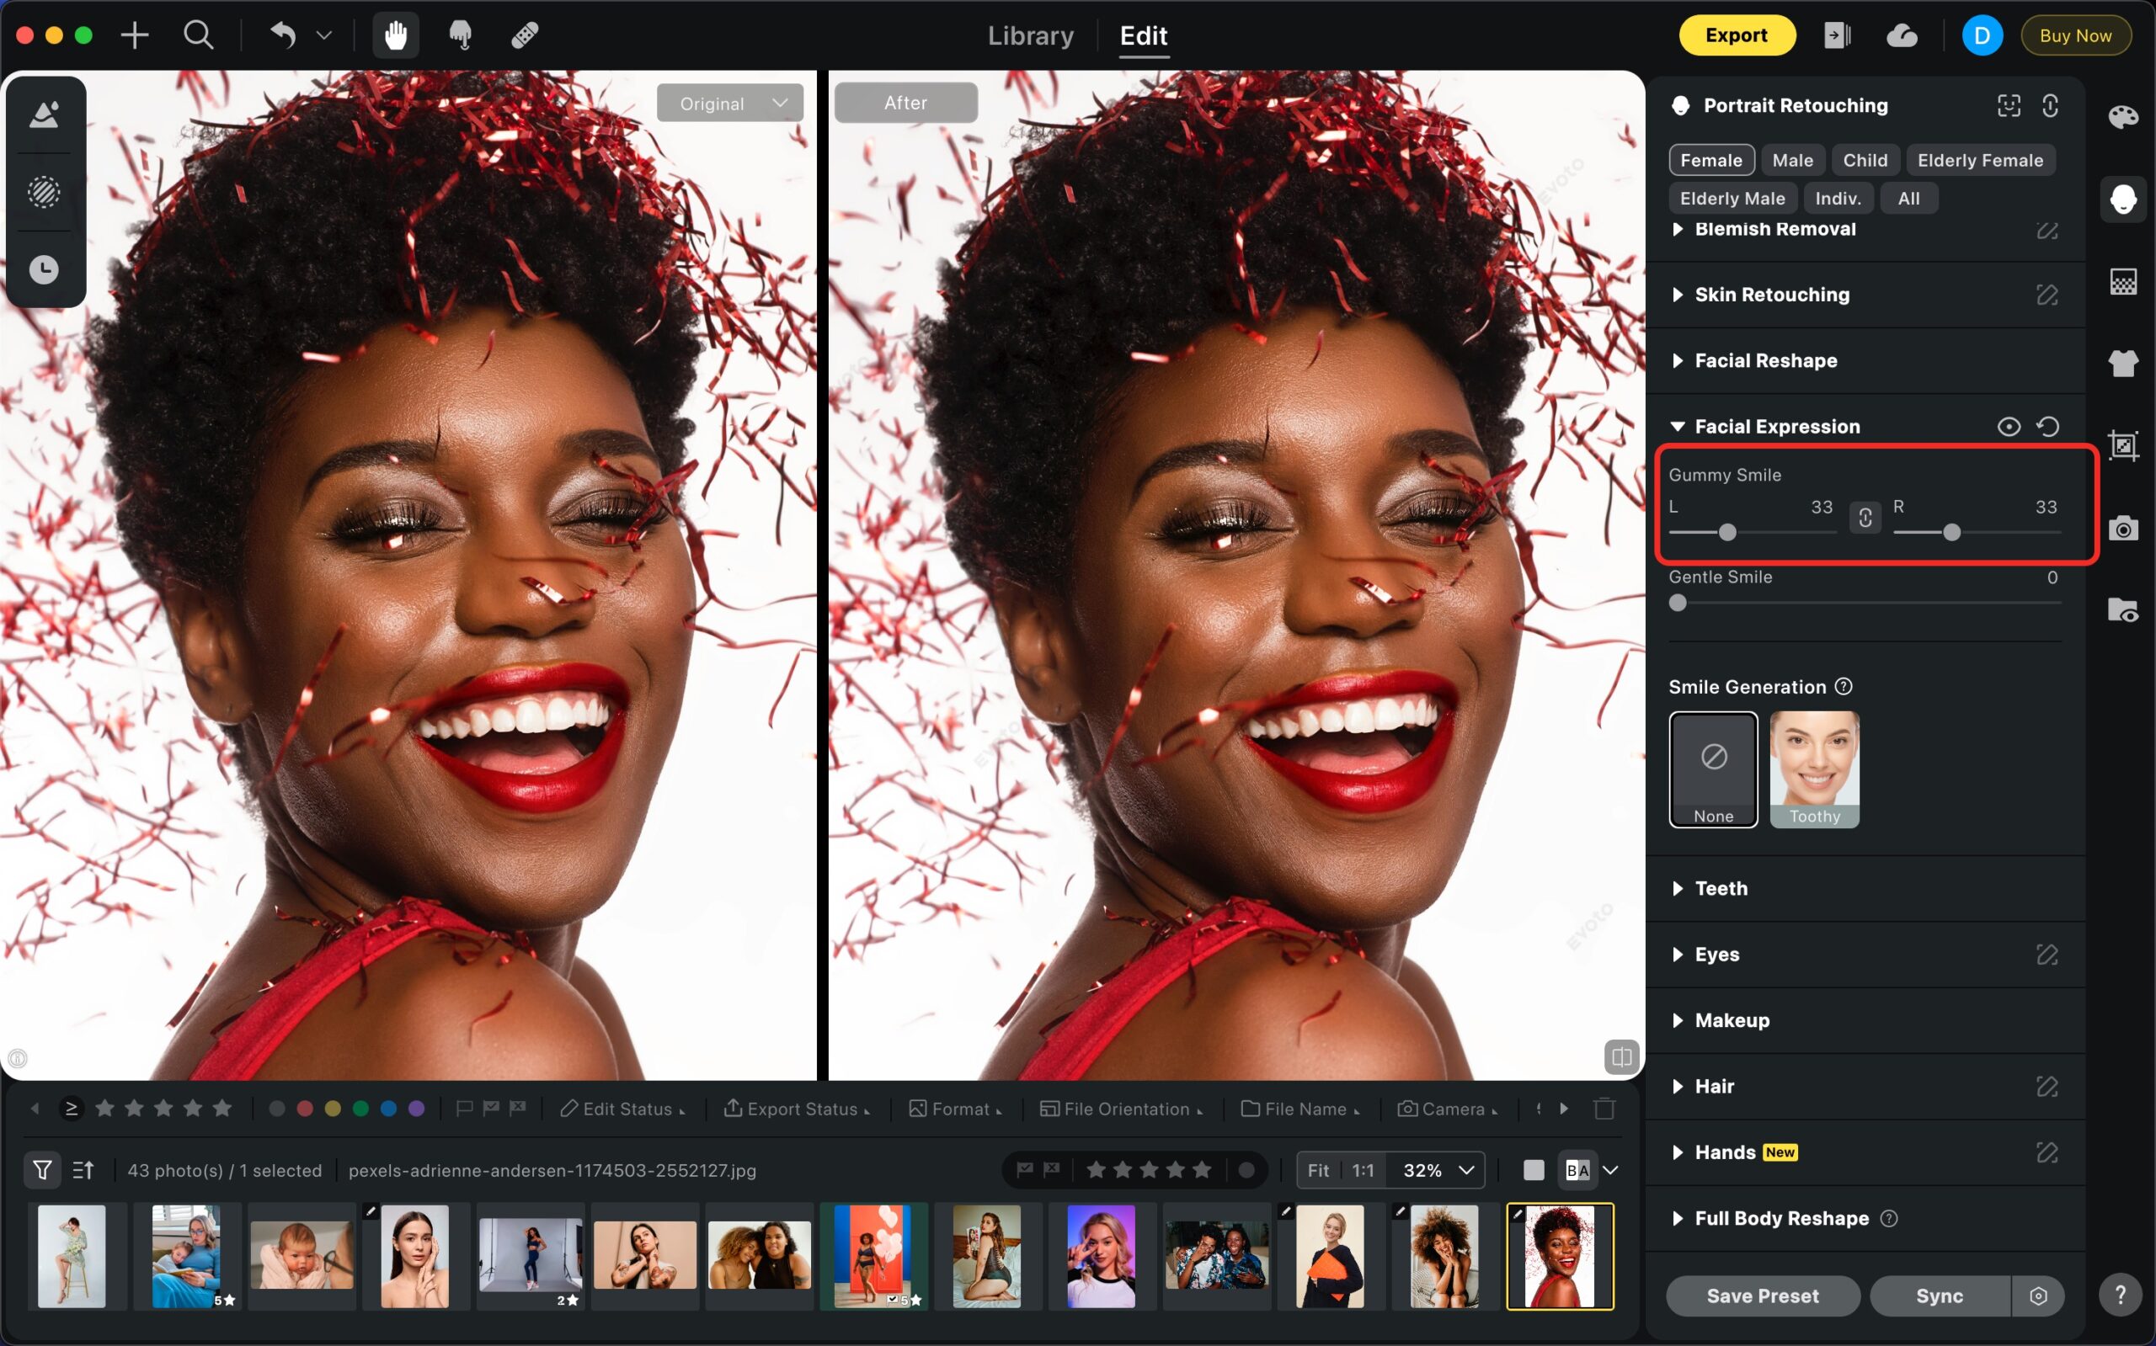Open the clothing t-shirt panel

pos(2123,363)
